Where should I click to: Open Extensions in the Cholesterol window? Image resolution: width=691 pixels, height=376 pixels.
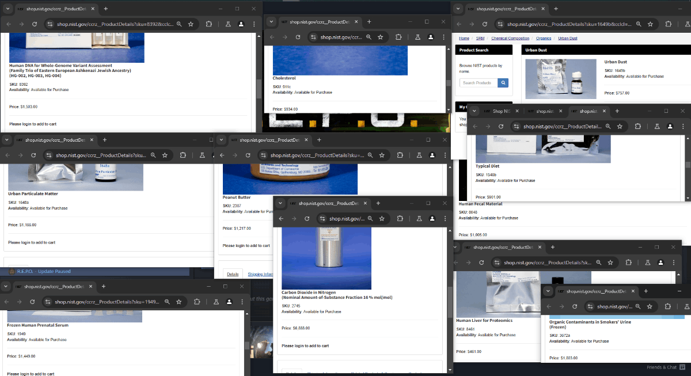tap(398, 37)
